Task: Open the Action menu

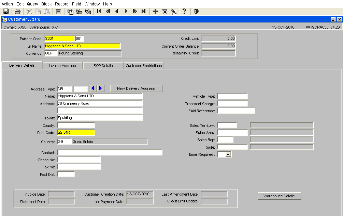Action: click(x=7, y=4)
